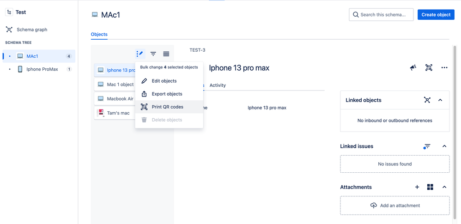This screenshot has height=224, width=461.
Task: Click plus icon to add attachment
Action: [x=417, y=187]
